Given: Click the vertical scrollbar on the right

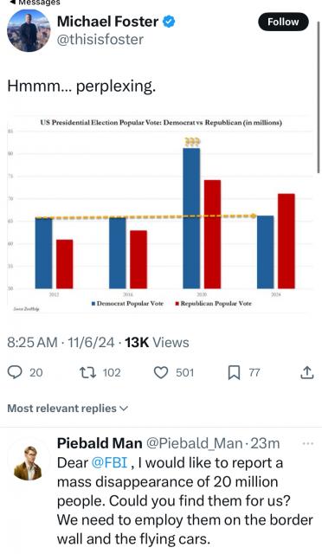Looking at the screenshot, I should (x=319, y=97).
